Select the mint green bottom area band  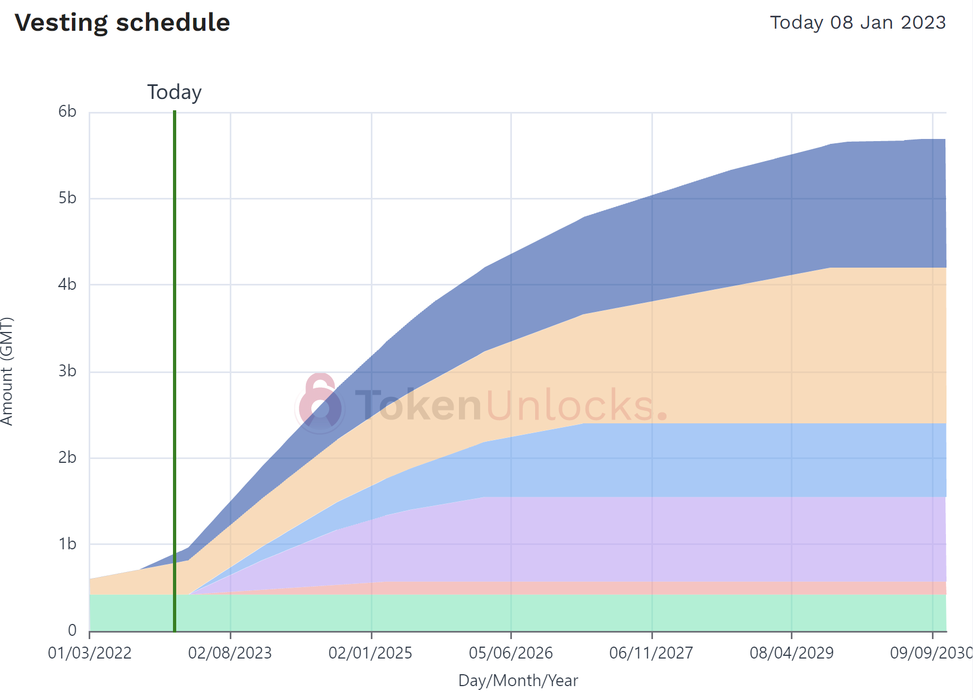click(518, 613)
